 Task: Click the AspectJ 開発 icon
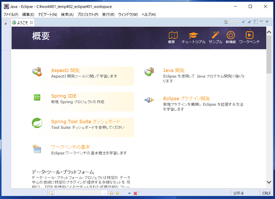coord(37,72)
